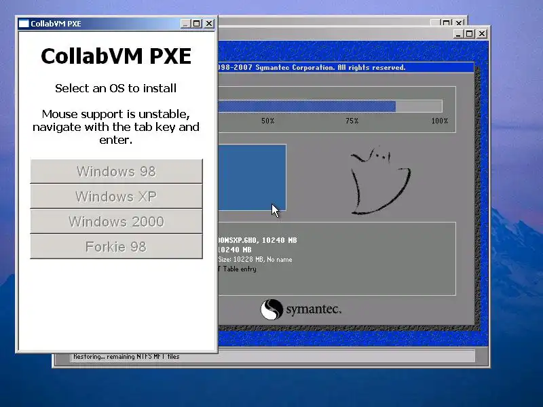543x407 pixels.
Task: Minimize the Ghost window behind
Action: click(458, 34)
